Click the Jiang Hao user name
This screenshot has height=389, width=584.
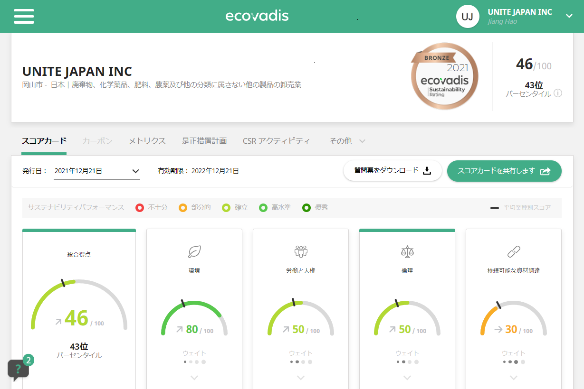[x=502, y=22]
